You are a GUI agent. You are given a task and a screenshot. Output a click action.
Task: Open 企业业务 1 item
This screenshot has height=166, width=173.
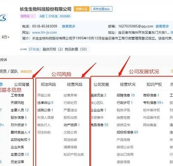[x=98, y=110]
